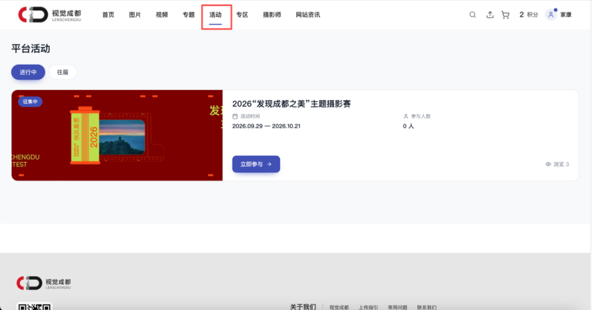Click the footer LensChengdu logo
This screenshot has height=310, width=592.
click(x=43, y=283)
